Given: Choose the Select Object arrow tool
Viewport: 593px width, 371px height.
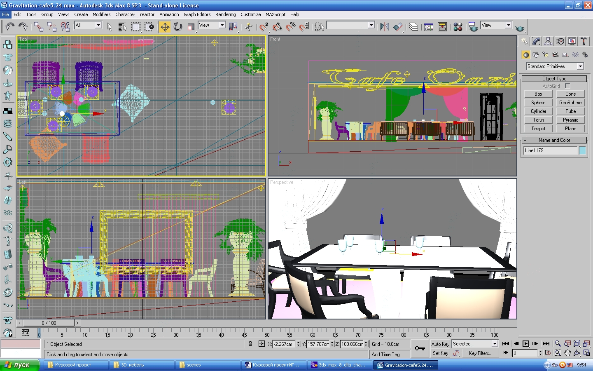Looking at the screenshot, I should [110, 27].
